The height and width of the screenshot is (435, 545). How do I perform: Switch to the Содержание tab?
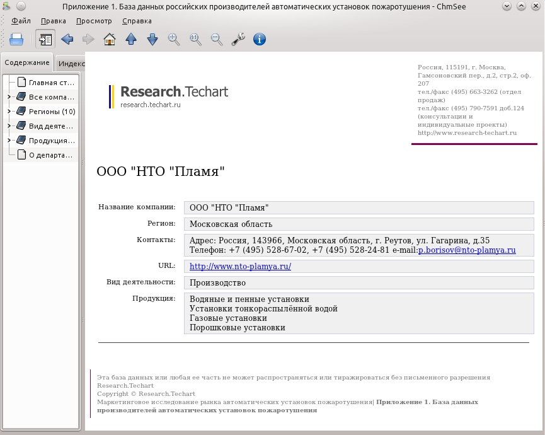point(26,62)
